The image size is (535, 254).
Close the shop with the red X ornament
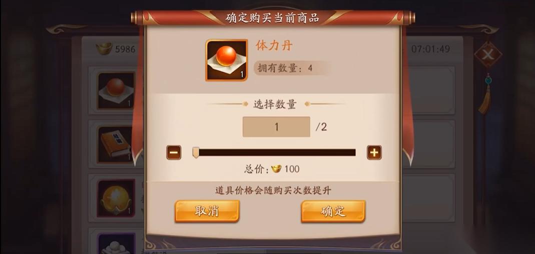[488, 54]
